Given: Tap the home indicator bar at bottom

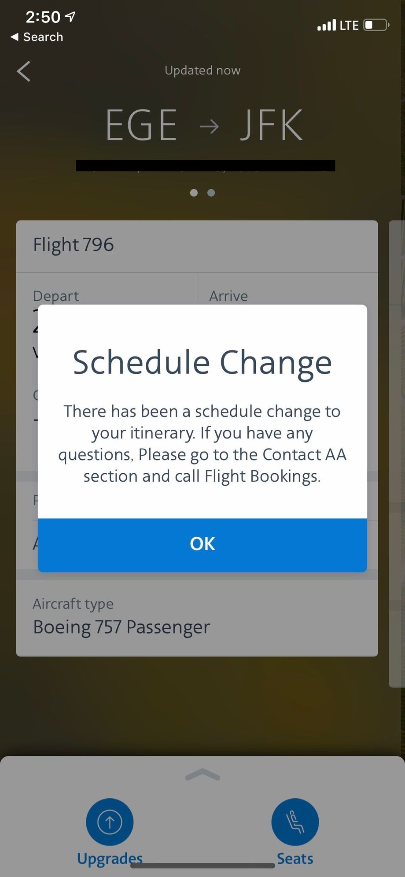Looking at the screenshot, I should (x=202, y=866).
